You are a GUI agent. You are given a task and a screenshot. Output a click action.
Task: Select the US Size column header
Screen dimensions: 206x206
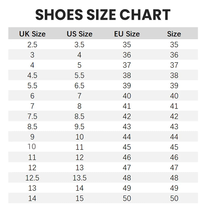[80, 34]
